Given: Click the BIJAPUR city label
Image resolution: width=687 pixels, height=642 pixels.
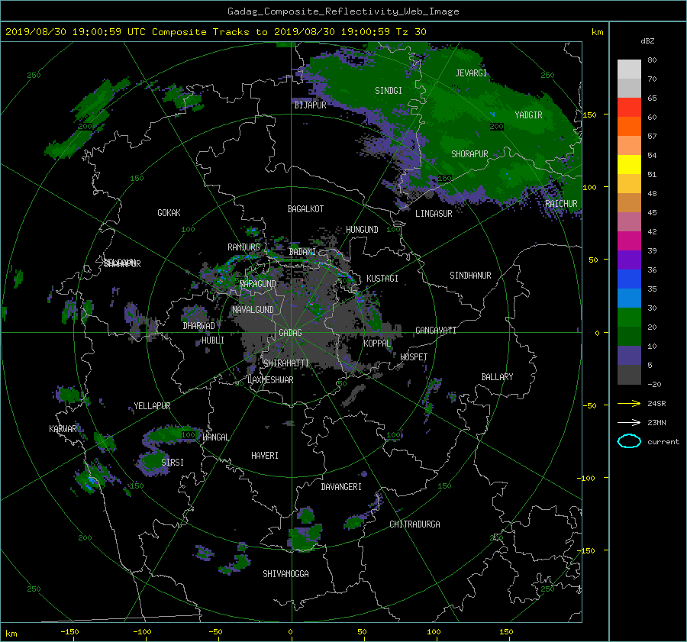Looking at the screenshot, I should click(x=310, y=105).
